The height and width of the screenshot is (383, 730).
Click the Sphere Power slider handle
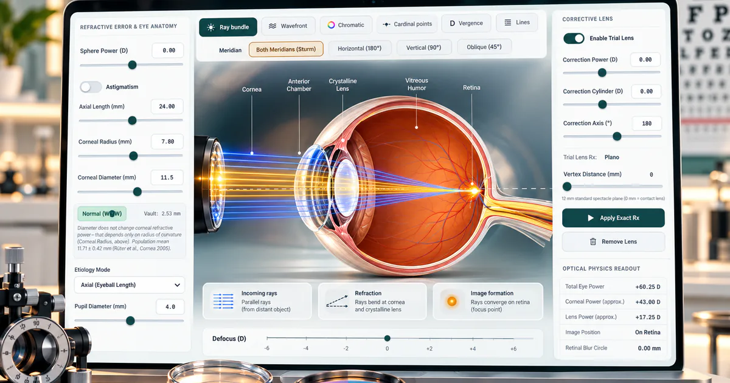coord(132,65)
